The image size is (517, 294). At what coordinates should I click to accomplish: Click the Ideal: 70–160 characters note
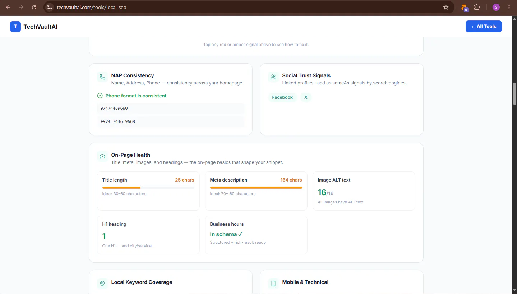(233, 194)
